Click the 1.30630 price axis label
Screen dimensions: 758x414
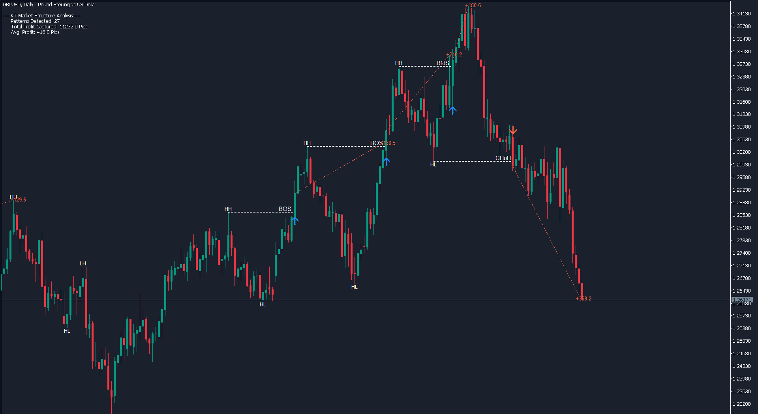click(741, 140)
